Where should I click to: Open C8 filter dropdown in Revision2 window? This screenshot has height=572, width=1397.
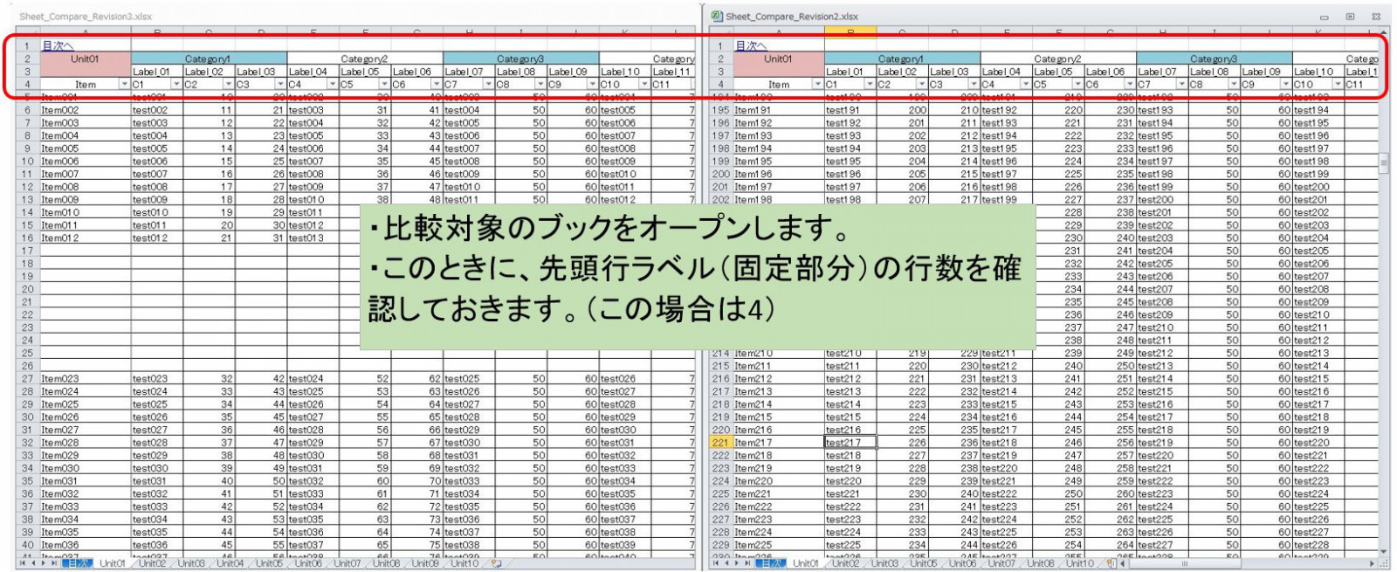click(1234, 85)
